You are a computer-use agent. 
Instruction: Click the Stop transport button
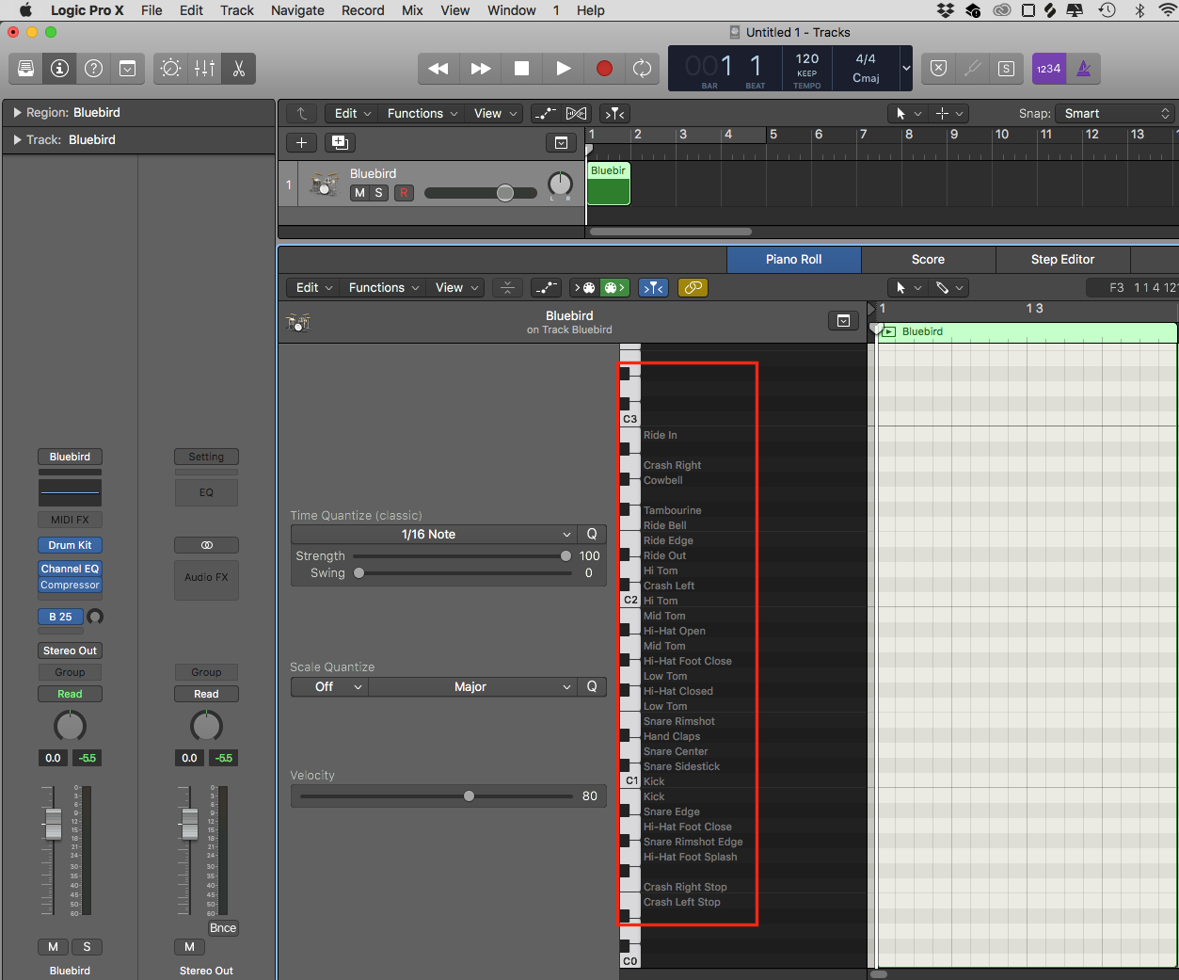(x=521, y=68)
